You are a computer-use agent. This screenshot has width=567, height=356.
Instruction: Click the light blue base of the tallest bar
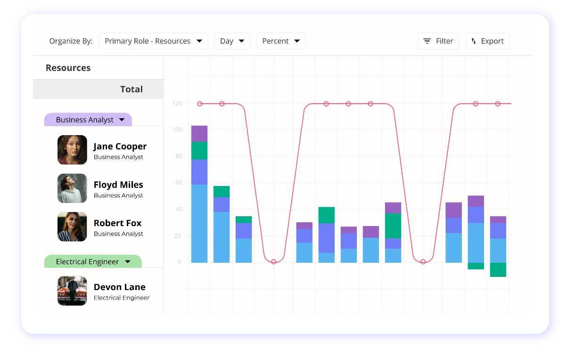point(199,224)
